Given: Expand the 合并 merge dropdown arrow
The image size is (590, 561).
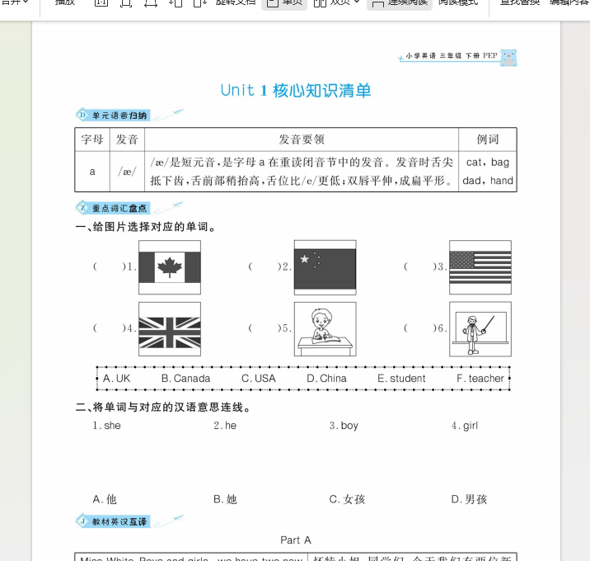Looking at the screenshot, I should click(x=26, y=2).
